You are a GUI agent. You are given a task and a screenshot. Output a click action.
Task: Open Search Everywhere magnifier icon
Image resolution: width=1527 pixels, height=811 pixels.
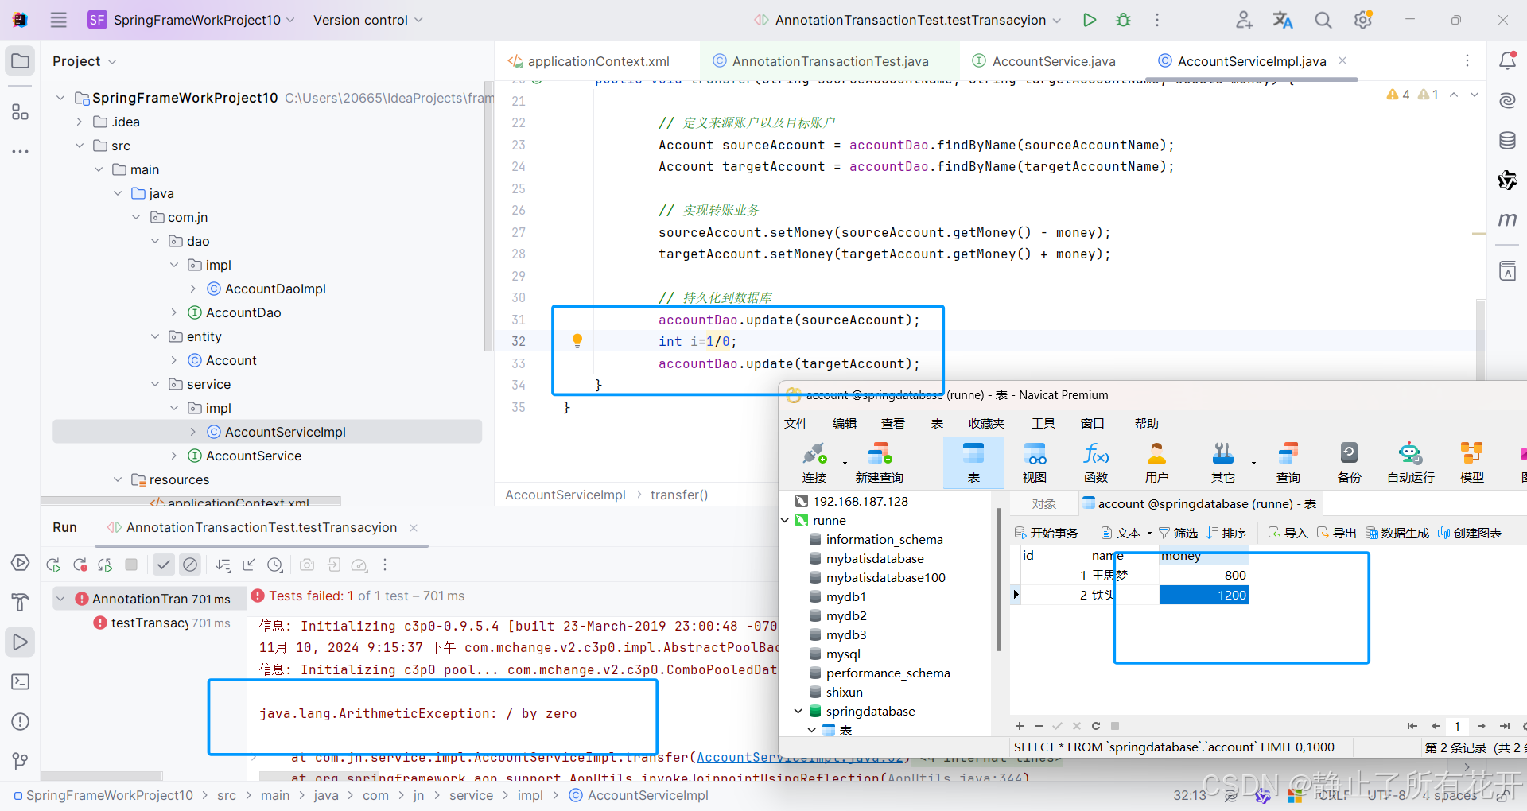(1323, 20)
